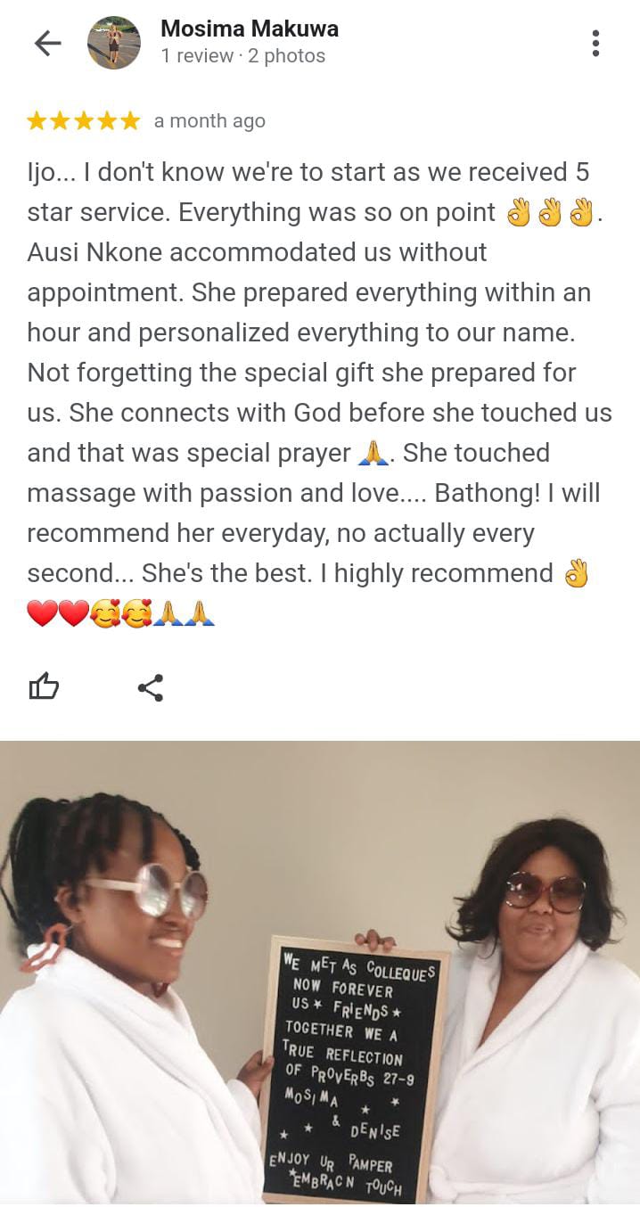Tap the red heart emojis in review
Image resolution: width=640 pixels, height=1207 pixels.
point(59,614)
